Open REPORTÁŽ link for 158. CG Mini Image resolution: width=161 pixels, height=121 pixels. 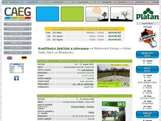[114, 33]
